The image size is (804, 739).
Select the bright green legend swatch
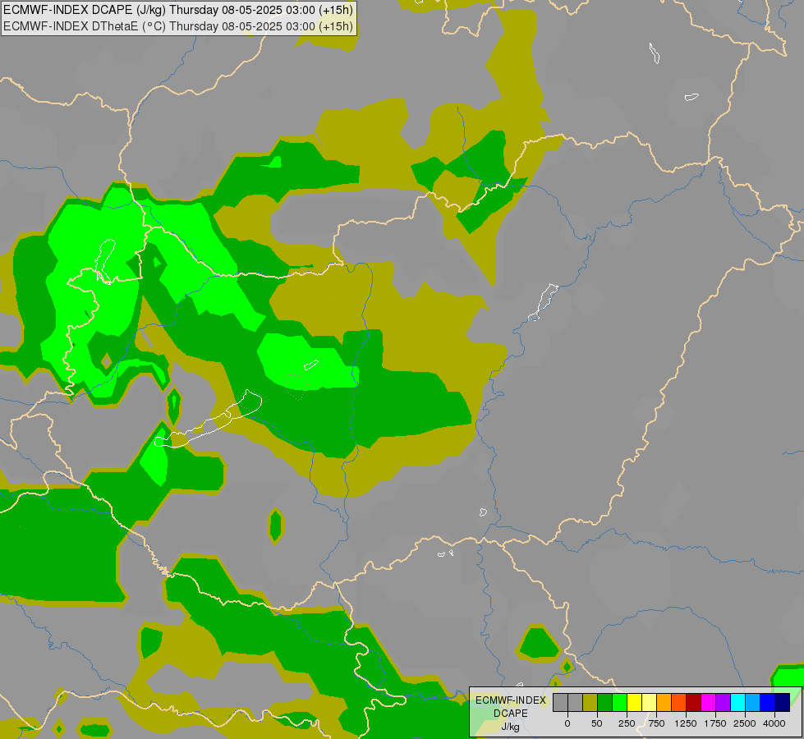tap(619, 702)
